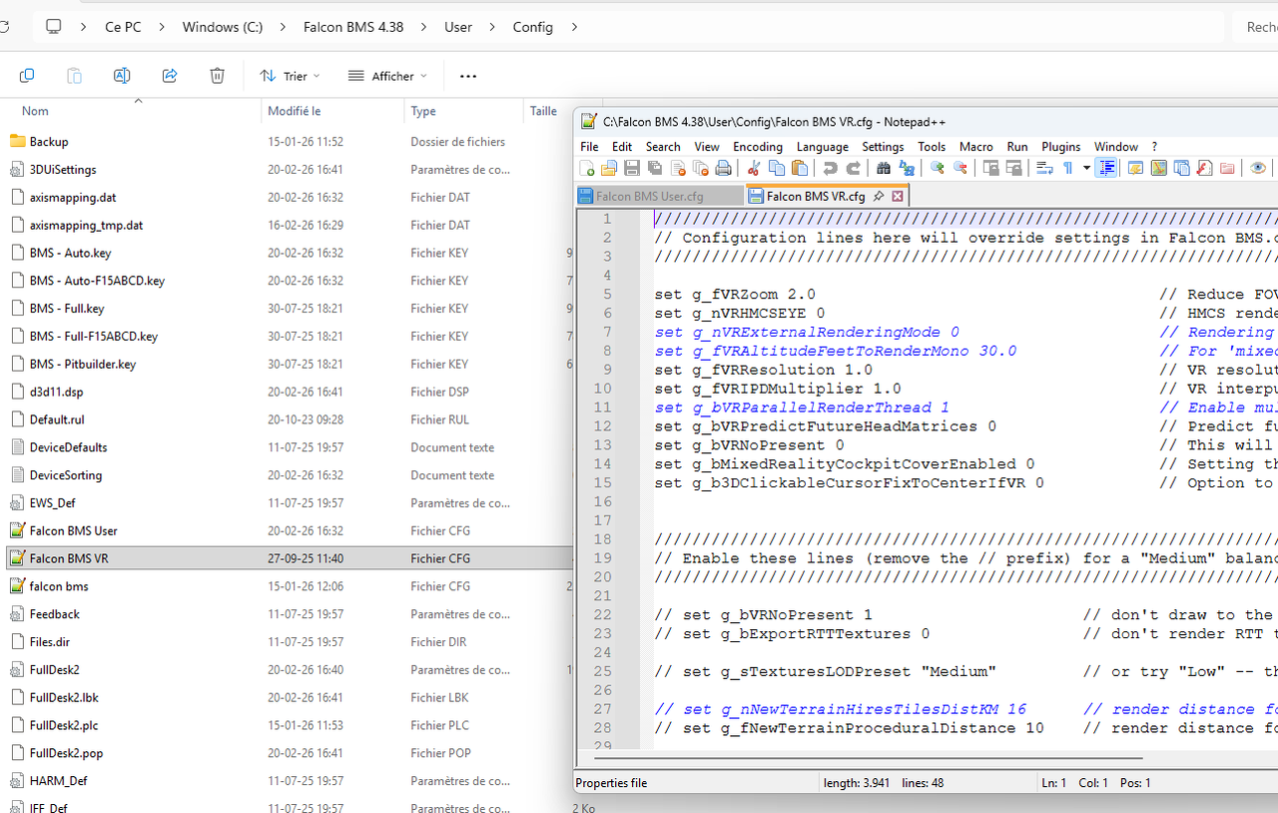Image resolution: width=1278 pixels, height=813 pixels.
Task: Click the Print icon in Notepad++ toolbar
Action: point(724,169)
